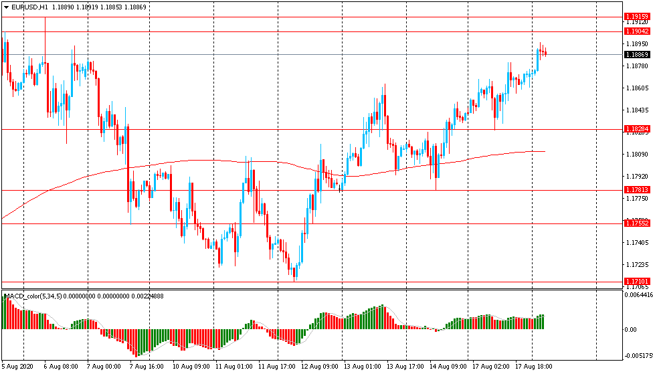Select the 11 Aug 17:00 time marker
The width and height of the screenshot is (653, 374).
coord(277,367)
